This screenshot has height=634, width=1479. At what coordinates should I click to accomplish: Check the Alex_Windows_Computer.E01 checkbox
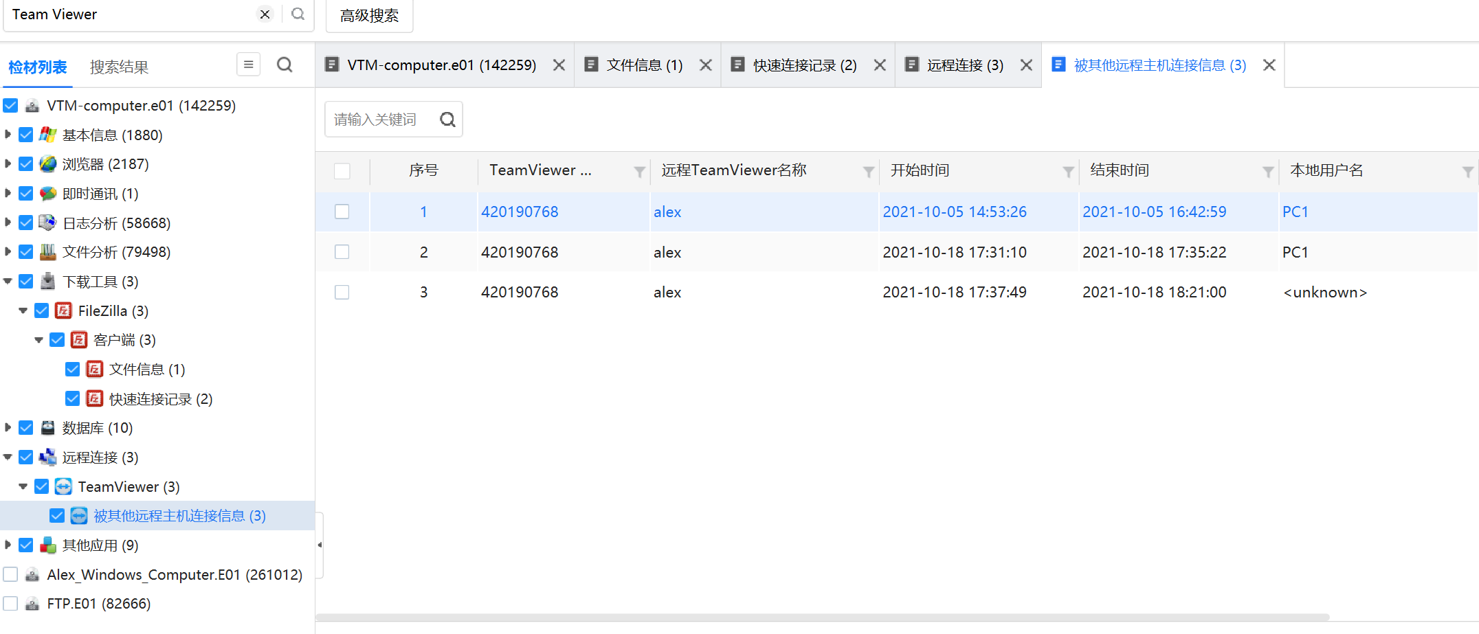click(10, 574)
